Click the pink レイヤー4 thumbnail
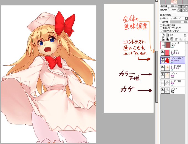Image resolution: width=188 pixels, height=144 pixels. click(x=167, y=53)
